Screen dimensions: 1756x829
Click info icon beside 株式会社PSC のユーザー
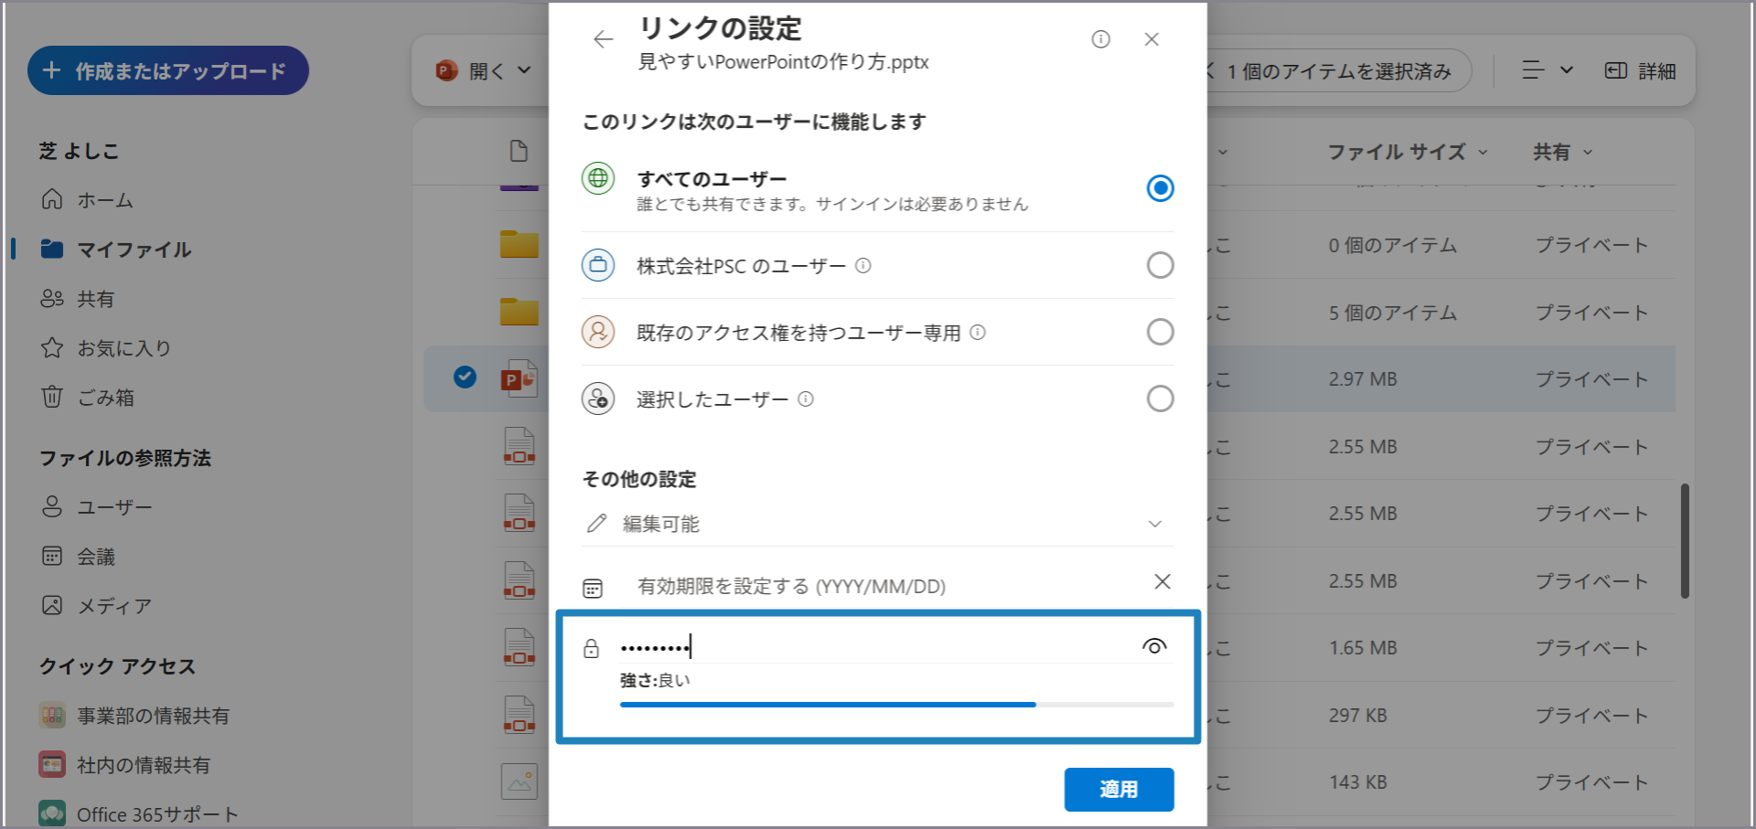(862, 266)
